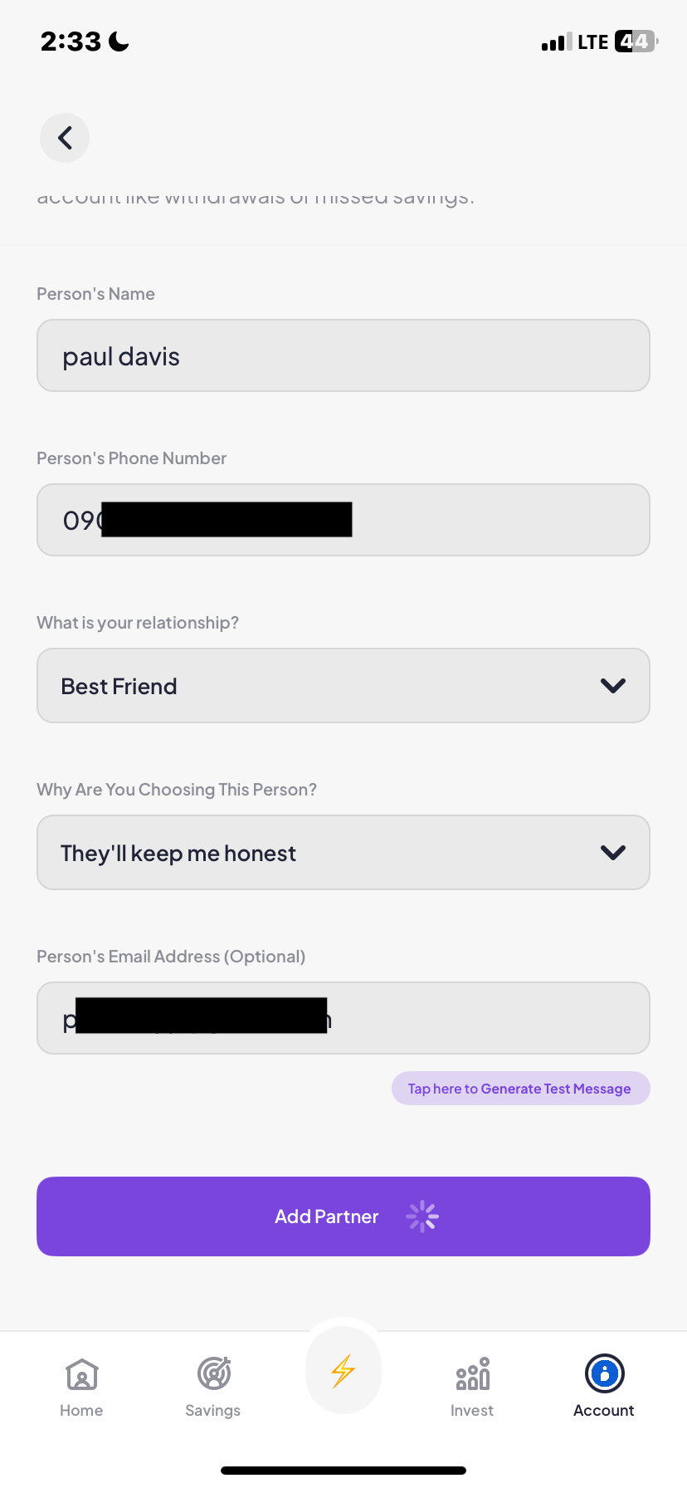Tap the battery indicator in status bar

tap(635, 42)
